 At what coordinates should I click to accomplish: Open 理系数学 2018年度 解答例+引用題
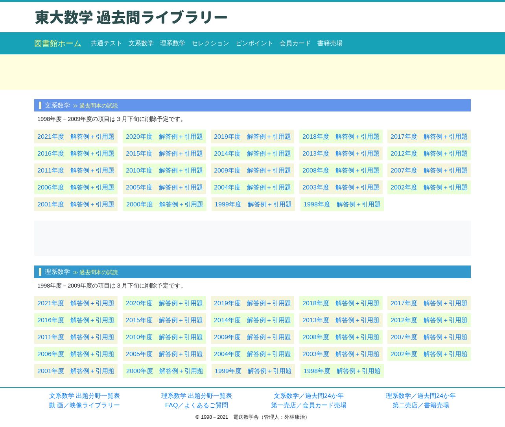coord(341,303)
